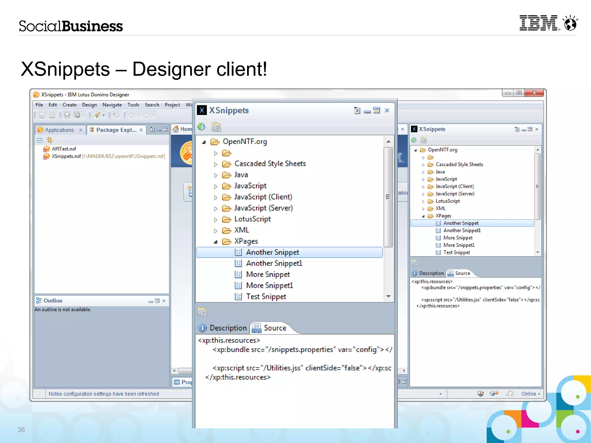The width and height of the screenshot is (591, 443).
Task: Click status bar message Notes configuration settings refreshed
Action: [x=104, y=394]
